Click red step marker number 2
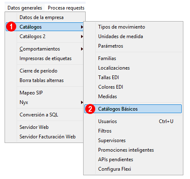190x179 pixels. [x=90, y=109]
